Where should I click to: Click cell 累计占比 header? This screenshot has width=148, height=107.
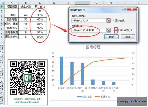(40, 7)
